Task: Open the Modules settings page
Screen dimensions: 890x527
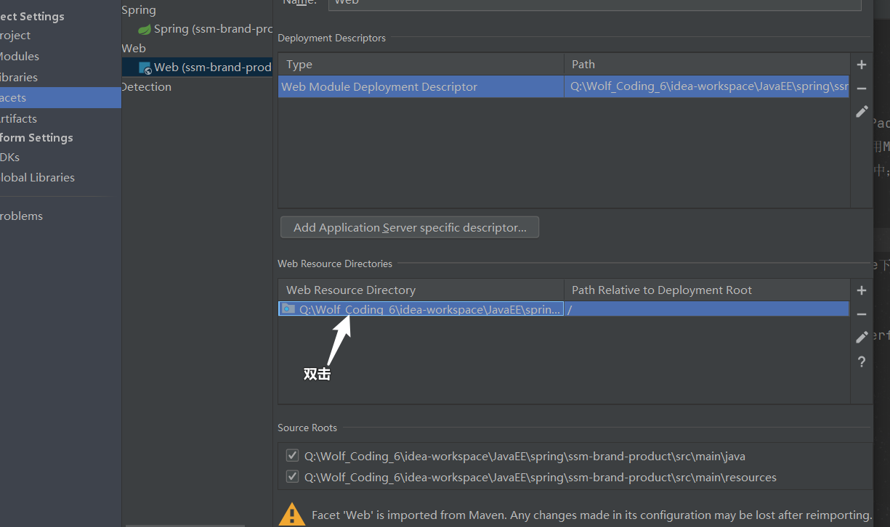Action: (x=20, y=56)
